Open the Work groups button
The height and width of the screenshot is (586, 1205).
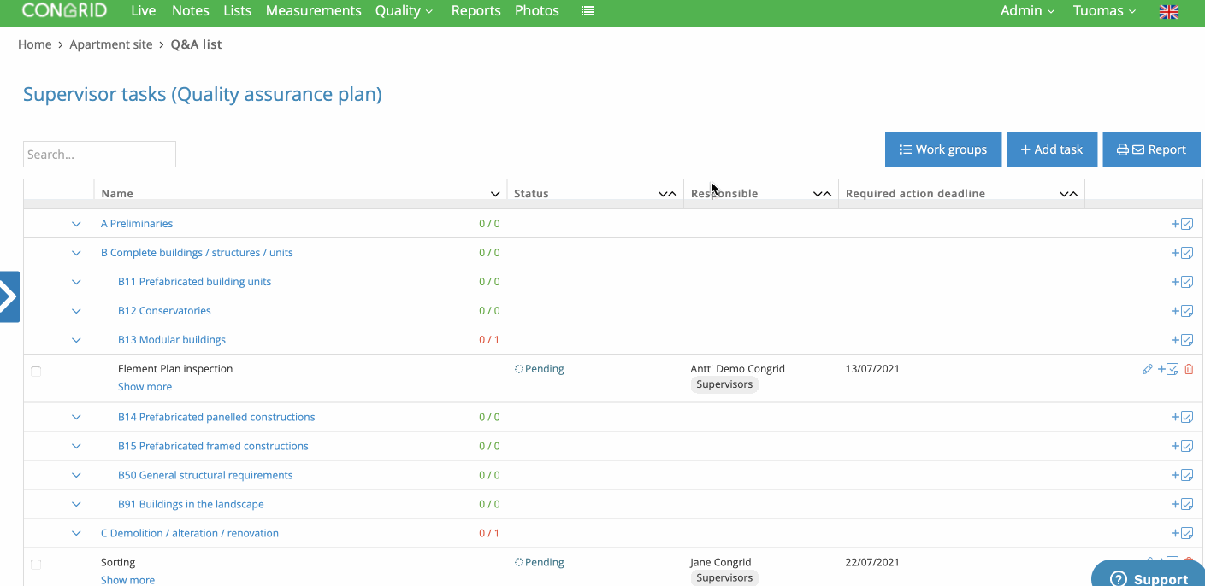tap(943, 149)
